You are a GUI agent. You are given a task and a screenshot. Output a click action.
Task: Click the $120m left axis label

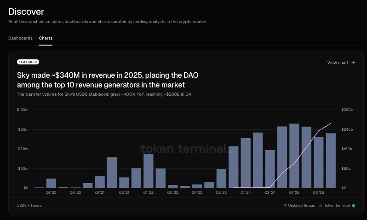point(23,110)
